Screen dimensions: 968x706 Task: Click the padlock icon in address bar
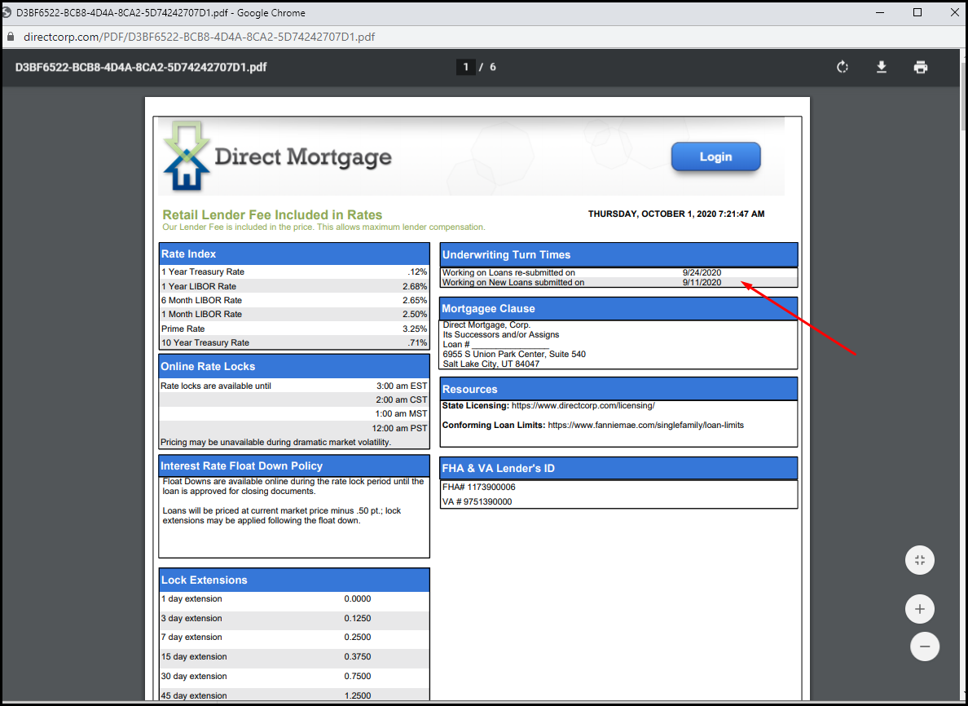10,37
